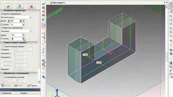Click the red X icon in the automenu
Screen dimensions: 173x97
pyautogui.click(x=43, y=15)
